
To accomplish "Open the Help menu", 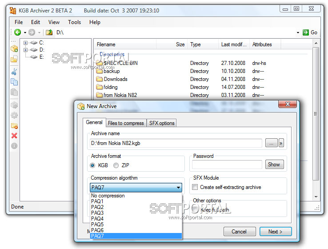I will coord(95,22).
